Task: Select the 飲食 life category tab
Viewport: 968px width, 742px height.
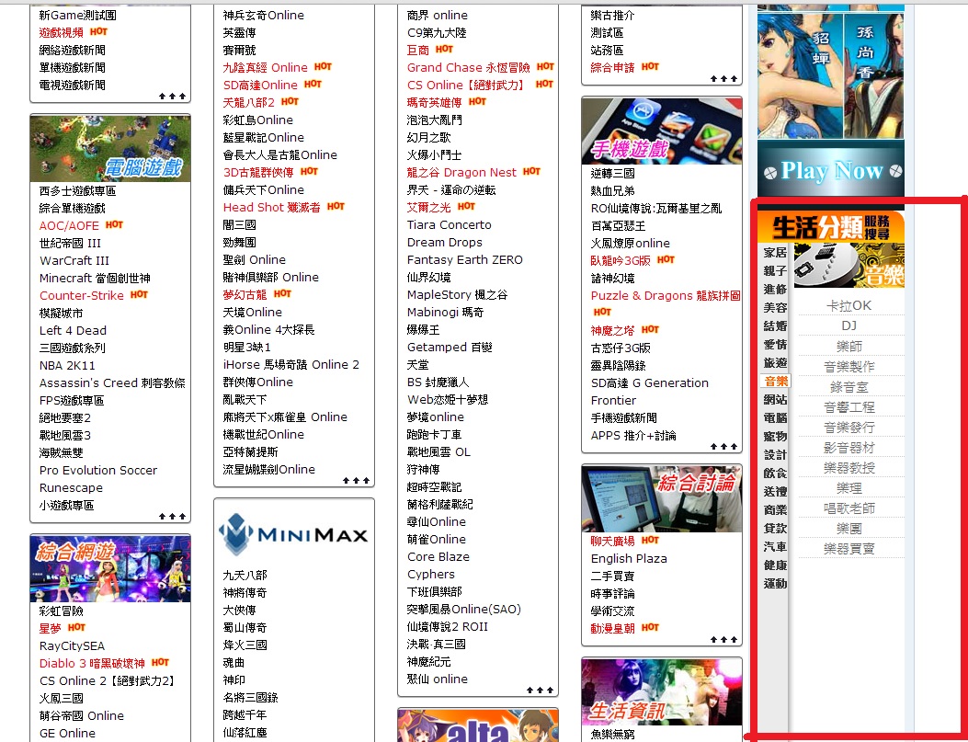Action: tap(775, 474)
